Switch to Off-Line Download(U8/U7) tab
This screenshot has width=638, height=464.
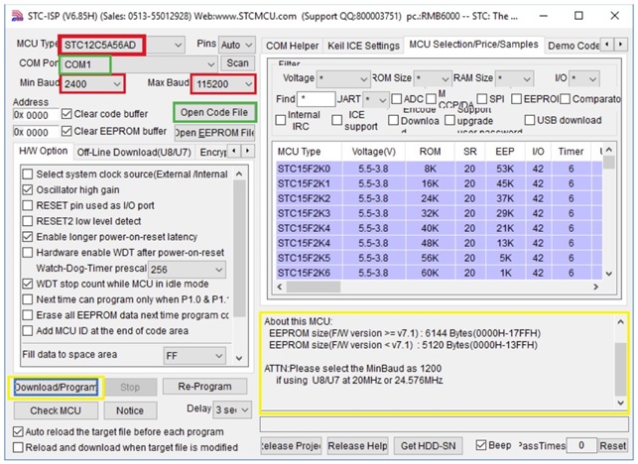133,152
